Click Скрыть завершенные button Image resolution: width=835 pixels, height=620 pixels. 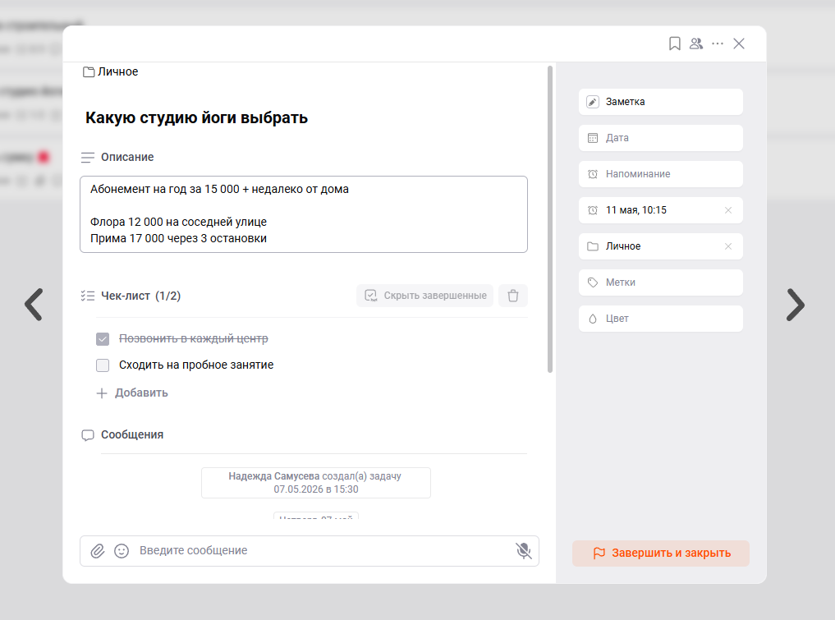click(425, 296)
